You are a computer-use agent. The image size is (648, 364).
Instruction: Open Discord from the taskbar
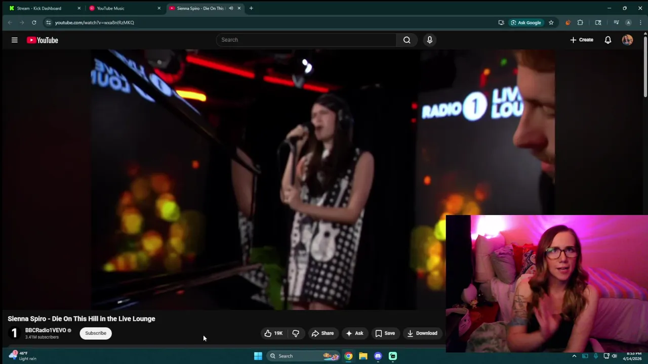tap(378, 356)
